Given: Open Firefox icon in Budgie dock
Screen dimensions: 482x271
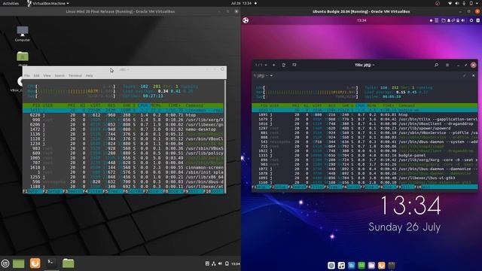Looking at the screenshot, I should coord(382,265).
